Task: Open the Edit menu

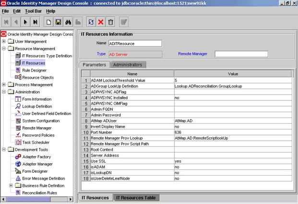Action: click(17, 11)
